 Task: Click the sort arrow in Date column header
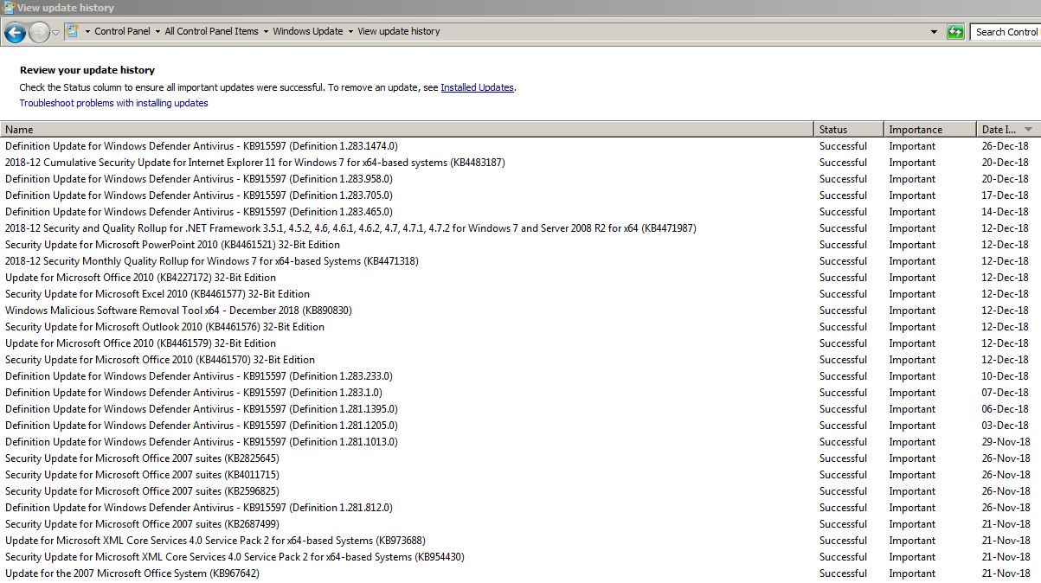1028,130
